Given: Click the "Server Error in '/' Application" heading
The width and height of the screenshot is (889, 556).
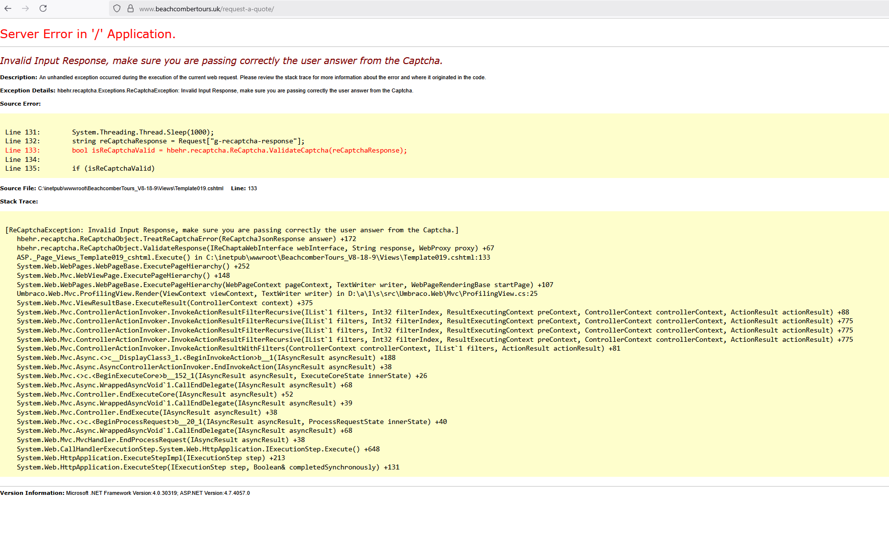Looking at the screenshot, I should pos(88,34).
